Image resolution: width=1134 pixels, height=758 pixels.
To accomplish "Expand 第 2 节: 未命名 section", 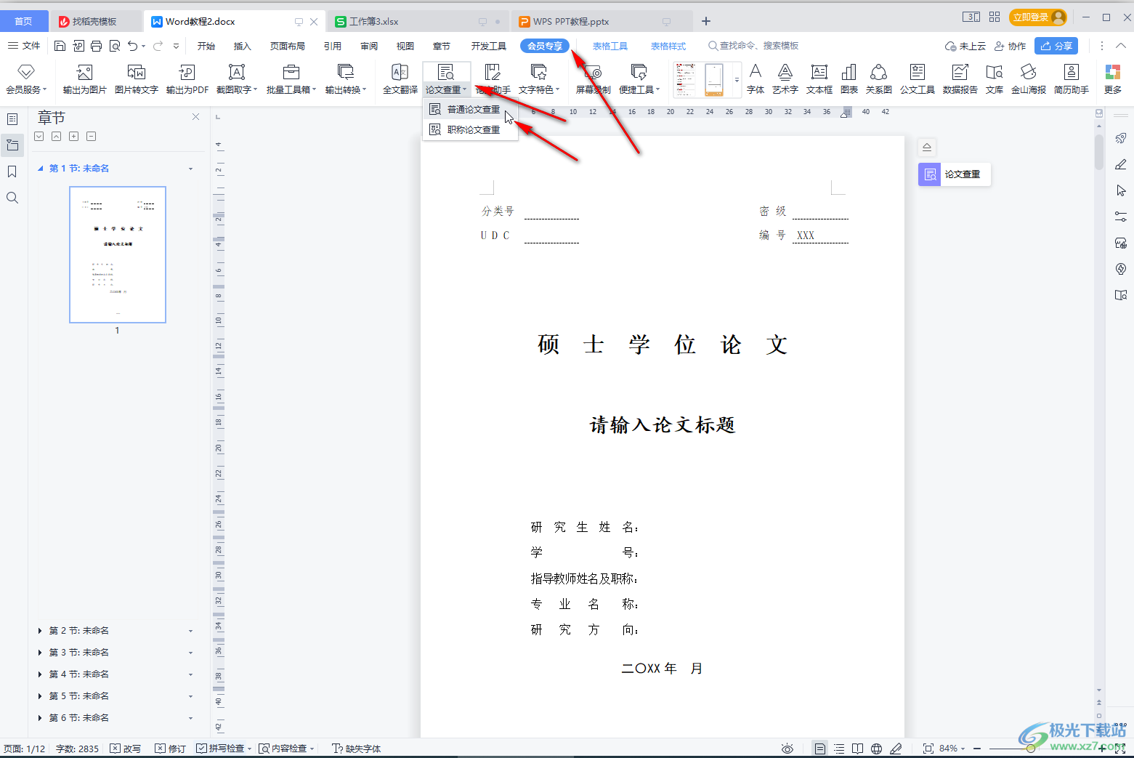I will pos(40,631).
